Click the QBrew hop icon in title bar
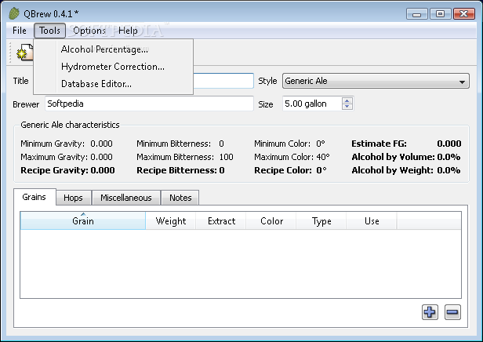 14,13
